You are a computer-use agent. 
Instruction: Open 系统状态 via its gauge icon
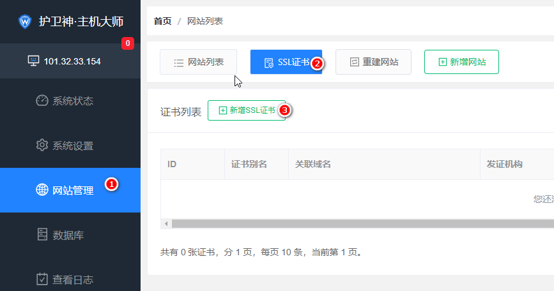[x=42, y=101]
